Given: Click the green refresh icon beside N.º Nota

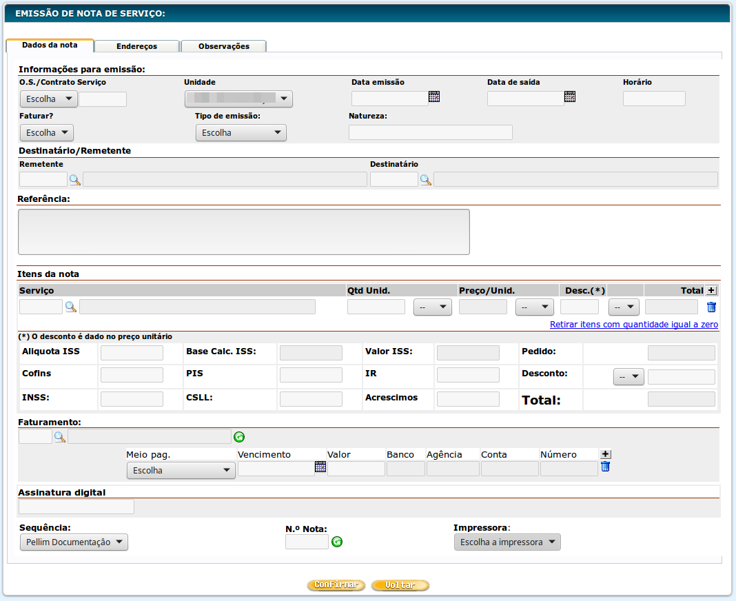Looking at the screenshot, I should click(x=337, y=542).
